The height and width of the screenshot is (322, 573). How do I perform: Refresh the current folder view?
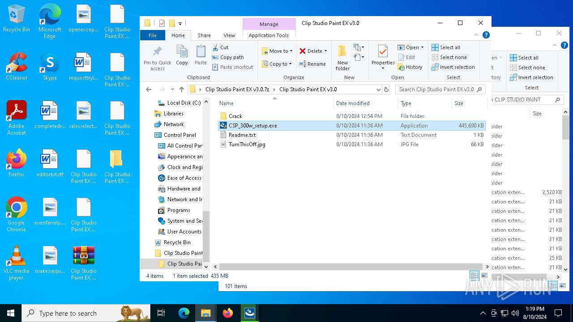pyautogui.click(x=386, y=89)
